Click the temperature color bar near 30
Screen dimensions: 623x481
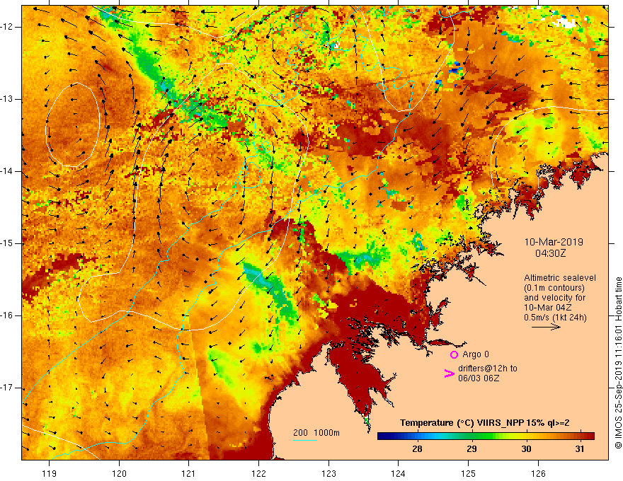coord(526,436)
